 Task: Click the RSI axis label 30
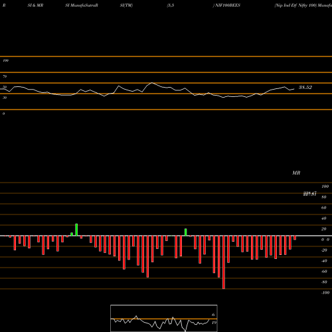click(5, 98)
